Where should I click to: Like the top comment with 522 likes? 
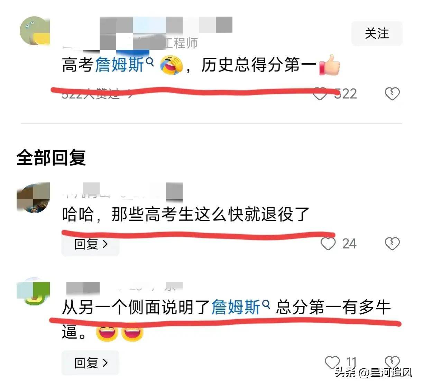pyautogui.click(x=320, y=94)
